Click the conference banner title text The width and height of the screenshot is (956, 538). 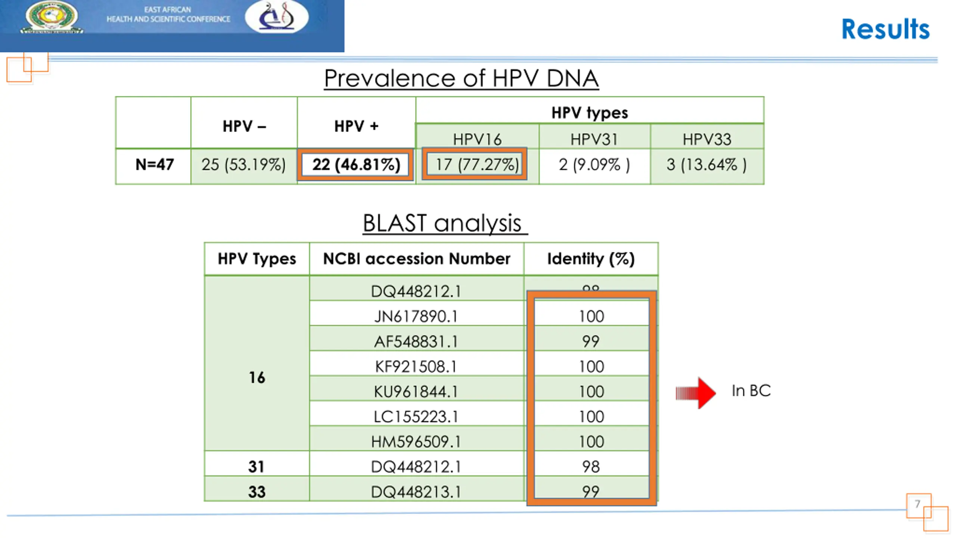point(168,15)
